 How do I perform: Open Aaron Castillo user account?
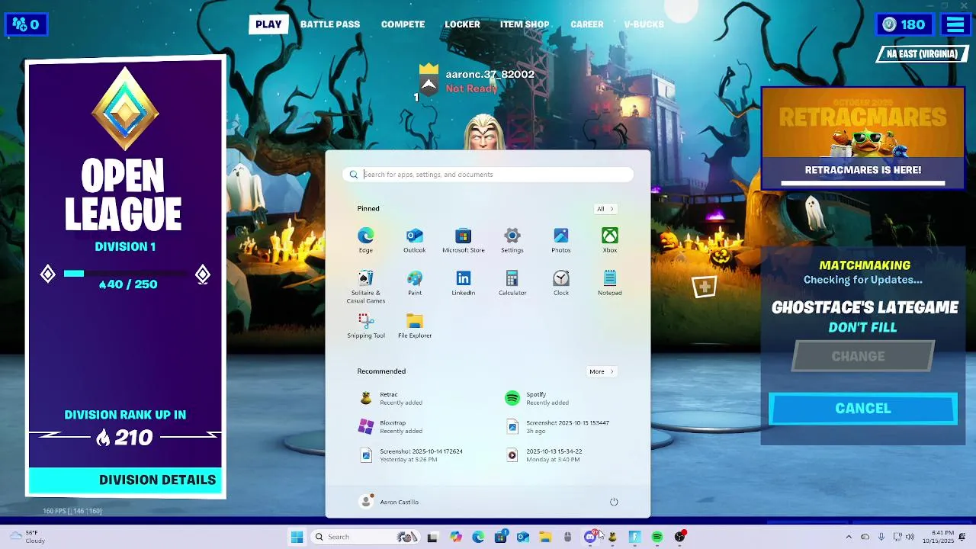(x=390, y=502)
